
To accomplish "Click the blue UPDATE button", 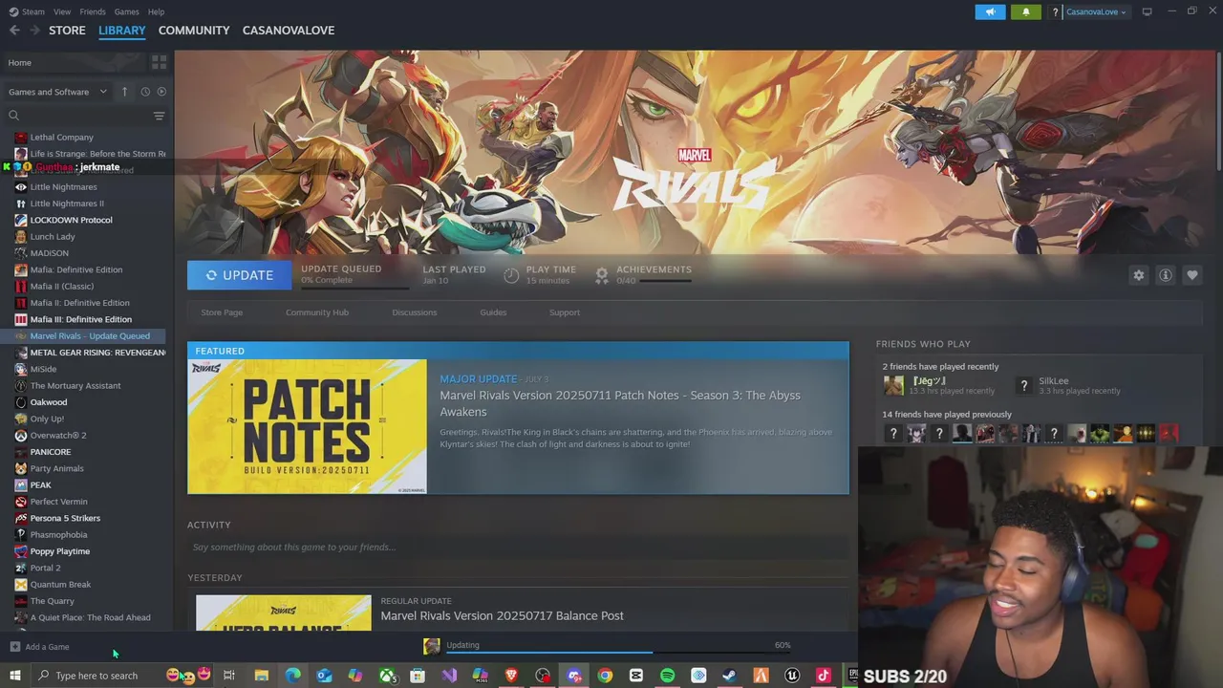I will point(240,275).
